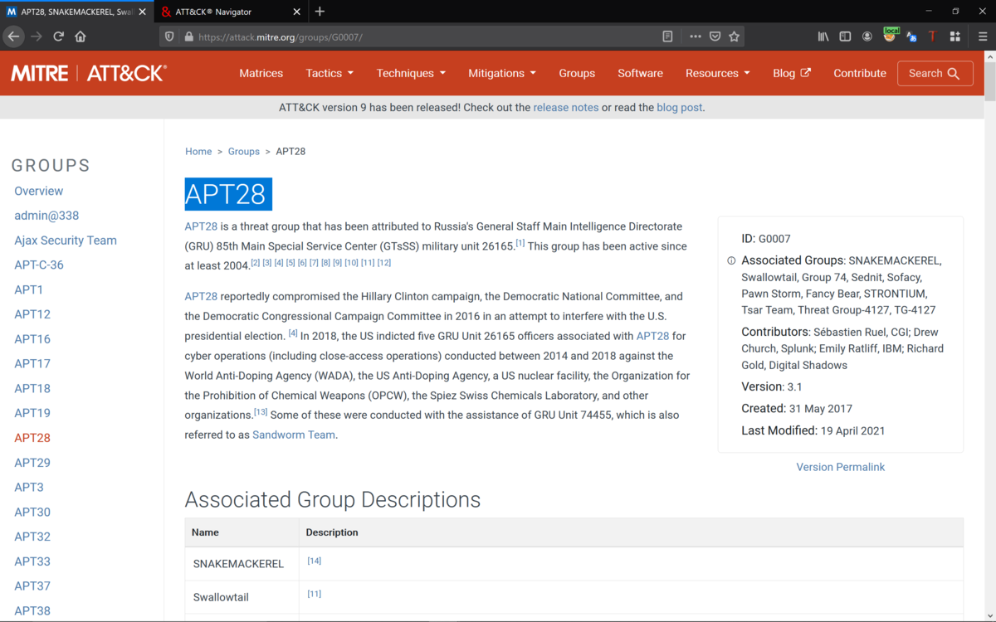Reload the current page

point(58,36)
